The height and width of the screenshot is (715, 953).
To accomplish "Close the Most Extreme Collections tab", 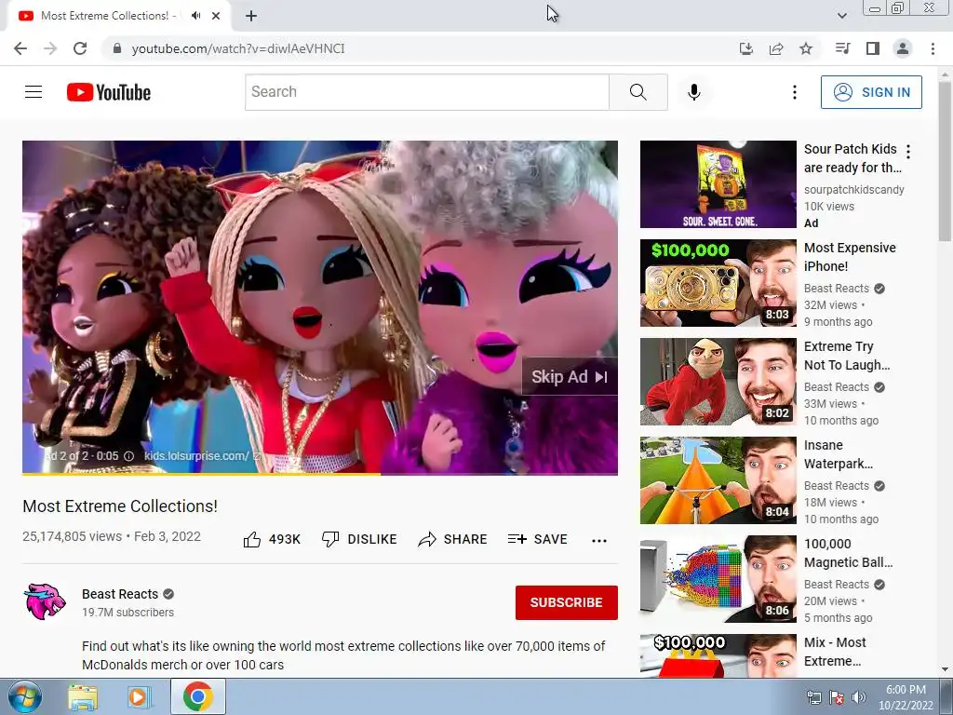I will 216,16.
